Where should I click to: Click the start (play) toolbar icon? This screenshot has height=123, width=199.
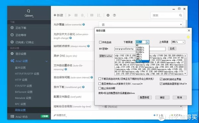(x=70, y=15)
